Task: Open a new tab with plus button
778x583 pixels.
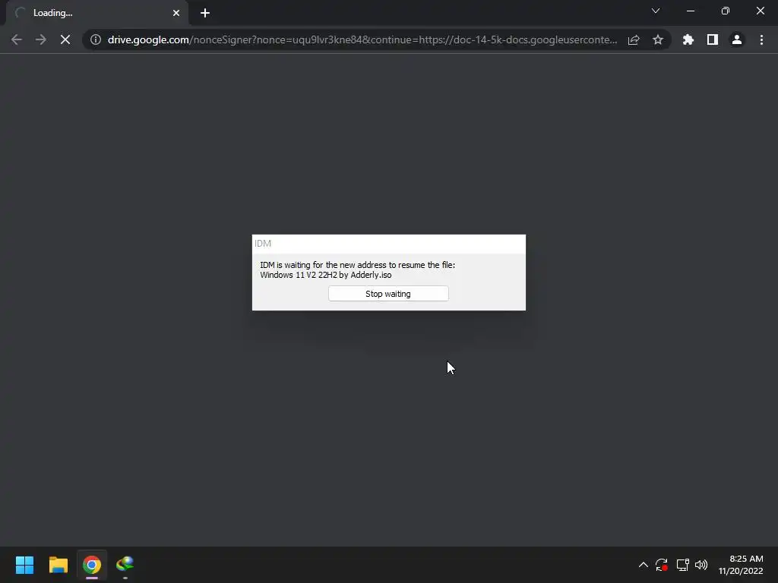Action: [x=205, y=13]
